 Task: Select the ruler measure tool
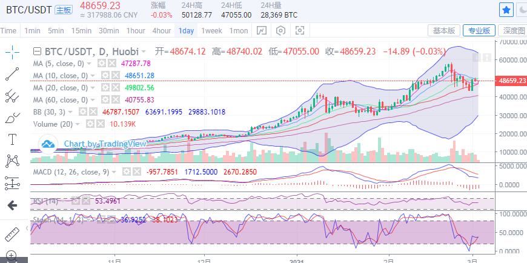(x=13, y=235)
